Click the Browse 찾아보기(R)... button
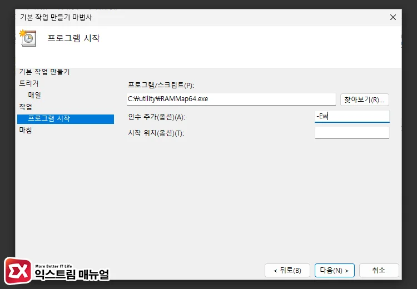 coord(364,100)
